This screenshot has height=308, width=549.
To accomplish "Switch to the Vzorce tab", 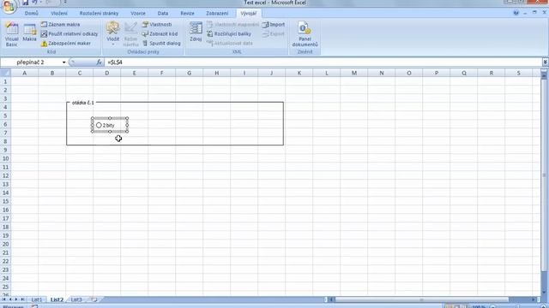I will 138,14.
